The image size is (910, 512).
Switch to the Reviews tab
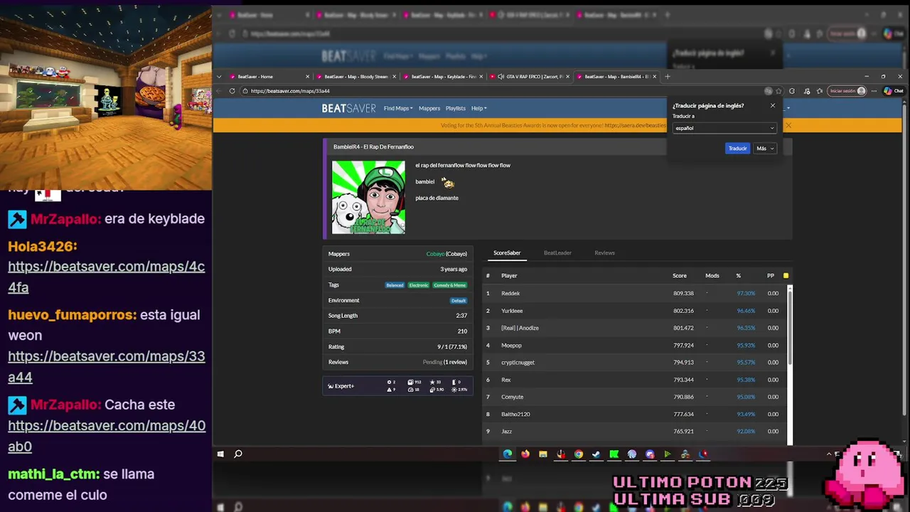[x=604, y=252]
